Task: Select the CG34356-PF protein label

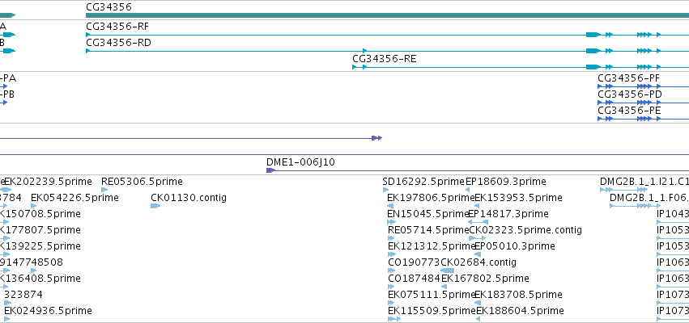Action: coord(628,78)
